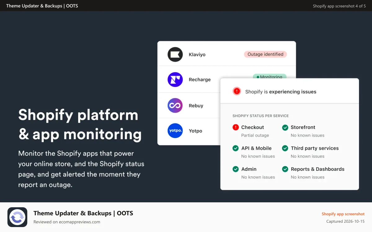Click the Partial outage status text
The height and width of the screenshot is (232, 372).
(x=255, y=135)
